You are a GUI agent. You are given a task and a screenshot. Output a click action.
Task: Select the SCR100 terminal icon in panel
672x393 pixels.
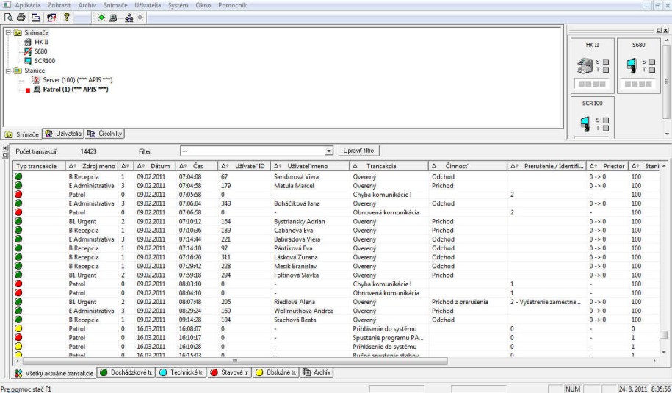(x=587, y=124)
